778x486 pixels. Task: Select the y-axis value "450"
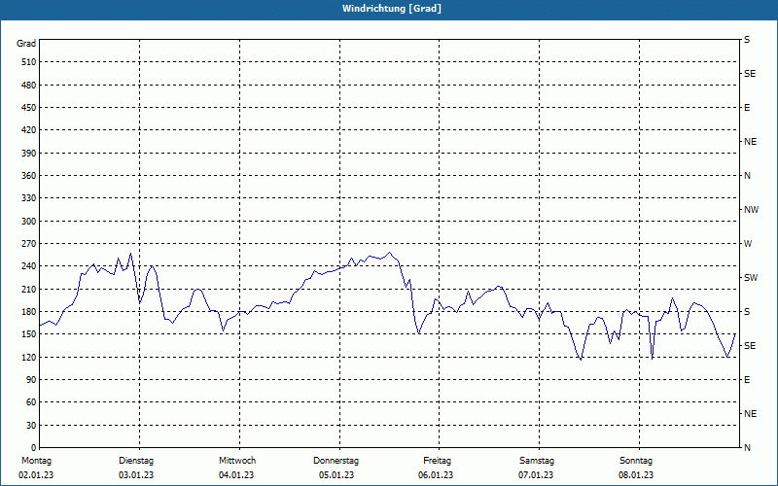click(29, 108)
